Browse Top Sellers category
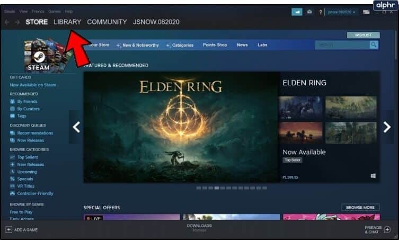Image resolution: width=399 pixels, height=240 pixels. pyautogui.click(x=28, y=157)
